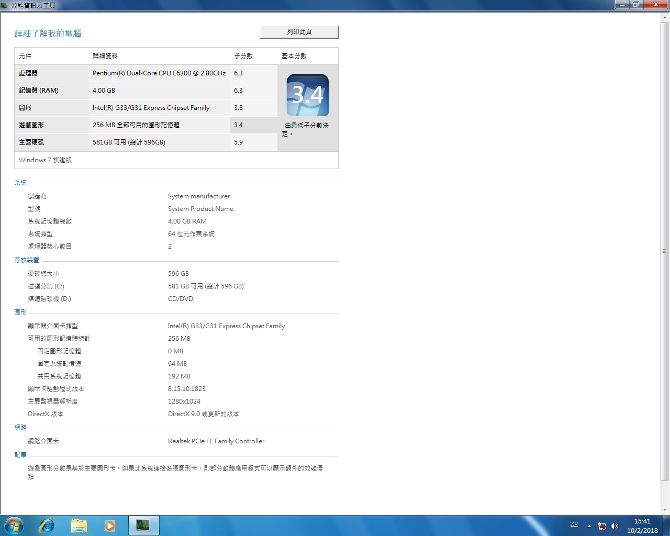
Task: Click the 記事 section heading
Action: pos(20,455)
